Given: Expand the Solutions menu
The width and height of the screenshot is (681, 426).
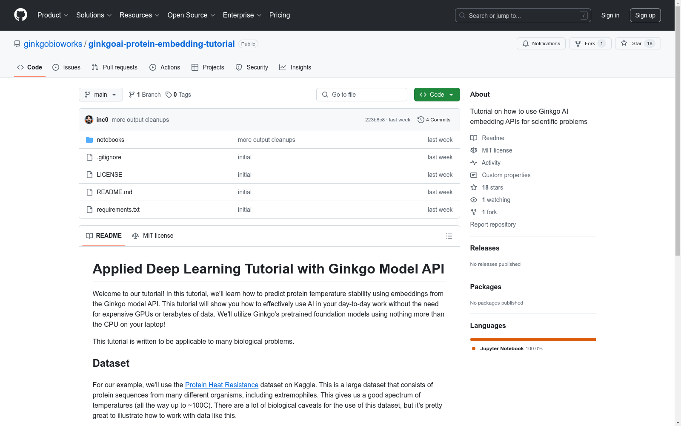Looking at the screenshot, I should pyautogui.click(x=94, y=15).
